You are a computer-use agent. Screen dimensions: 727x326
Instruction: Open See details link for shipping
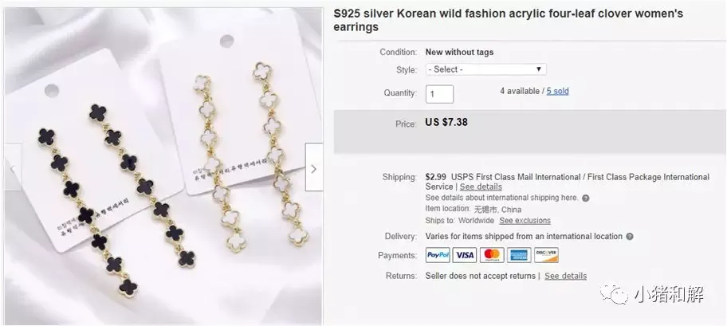coord(481,187)
